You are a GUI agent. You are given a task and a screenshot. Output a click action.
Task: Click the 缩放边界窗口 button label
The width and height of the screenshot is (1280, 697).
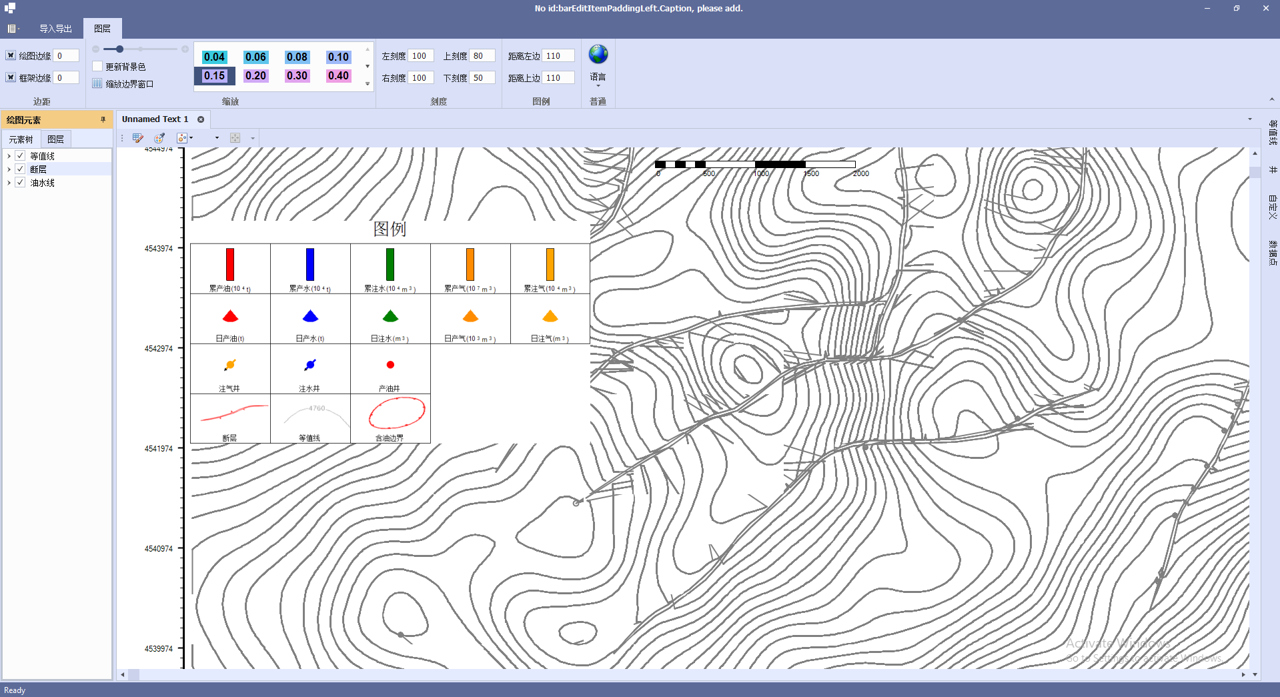click(129, 84)
